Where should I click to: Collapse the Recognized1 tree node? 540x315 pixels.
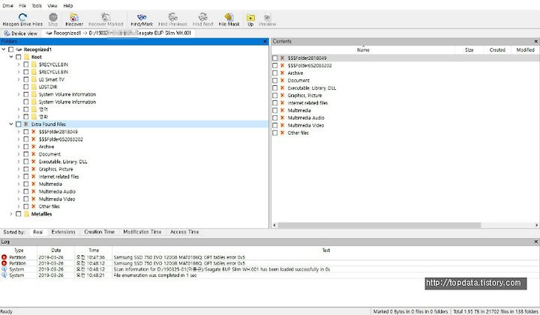pos(4,49)
